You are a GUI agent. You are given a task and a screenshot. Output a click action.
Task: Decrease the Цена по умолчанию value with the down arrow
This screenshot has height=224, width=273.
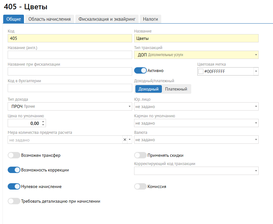coord(43,125)
